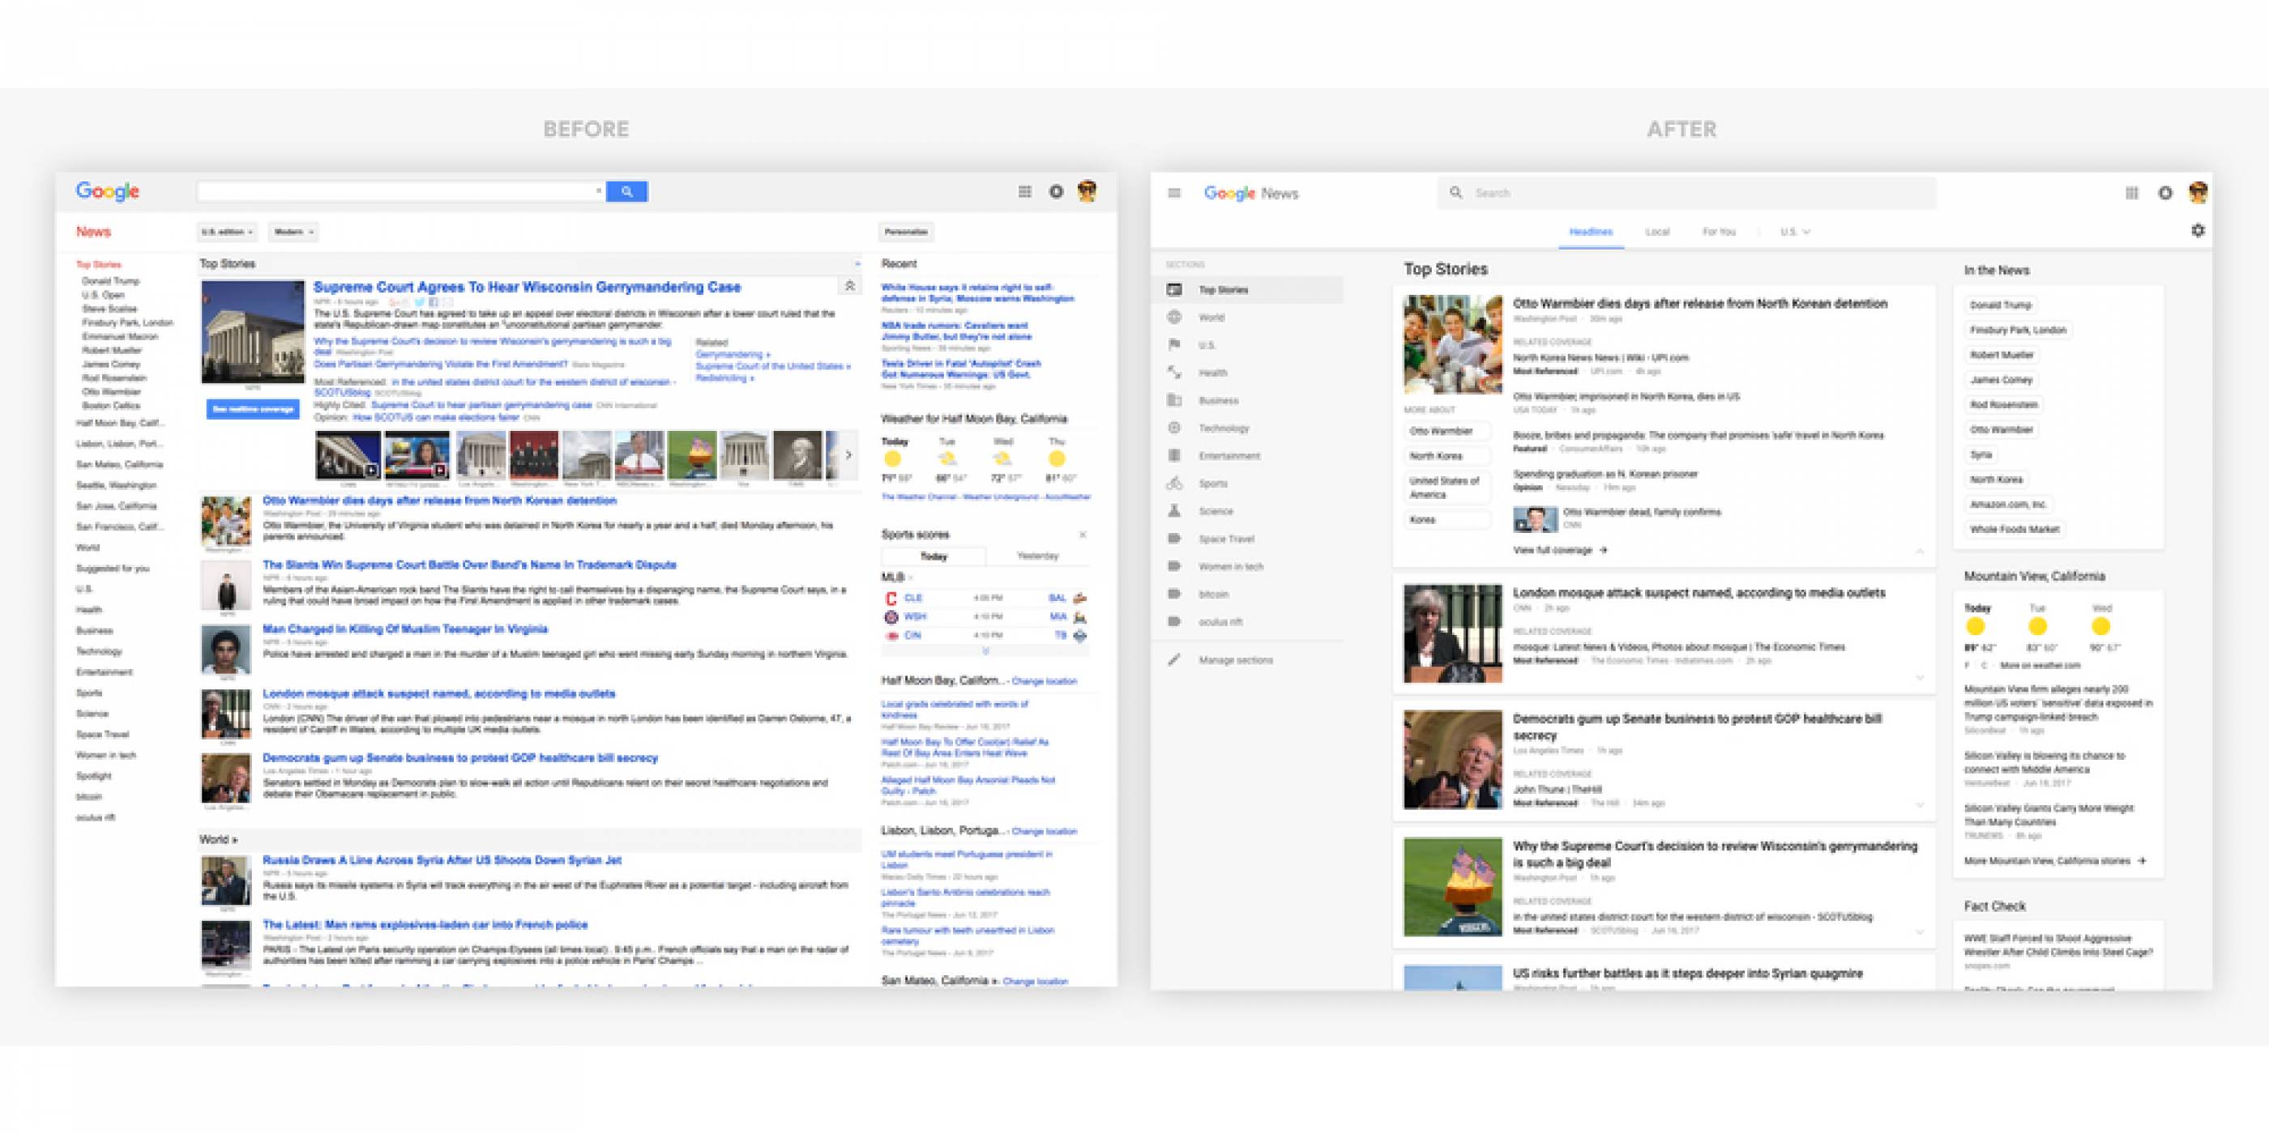
Task: Open the U.S. edition dropdown in After panel
Action: [x=1794, y=232]
